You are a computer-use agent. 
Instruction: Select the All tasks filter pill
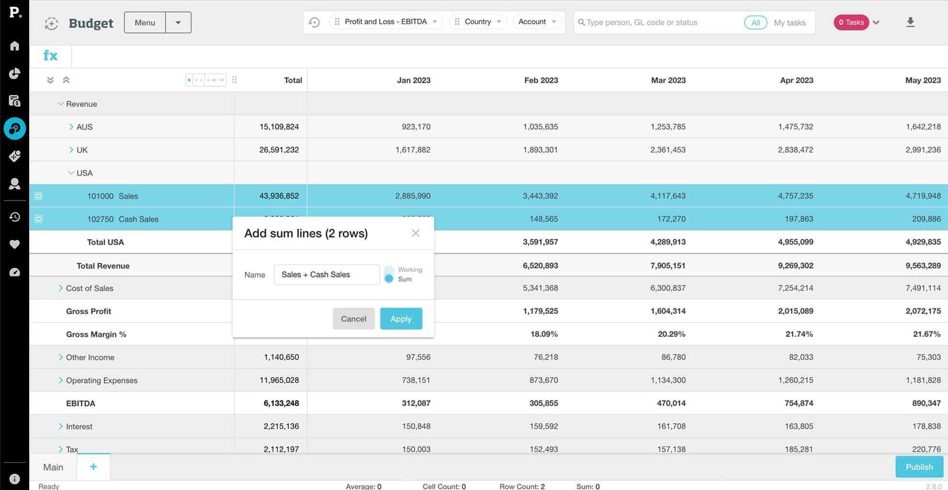pyautogui.click(x=755, y=22)
